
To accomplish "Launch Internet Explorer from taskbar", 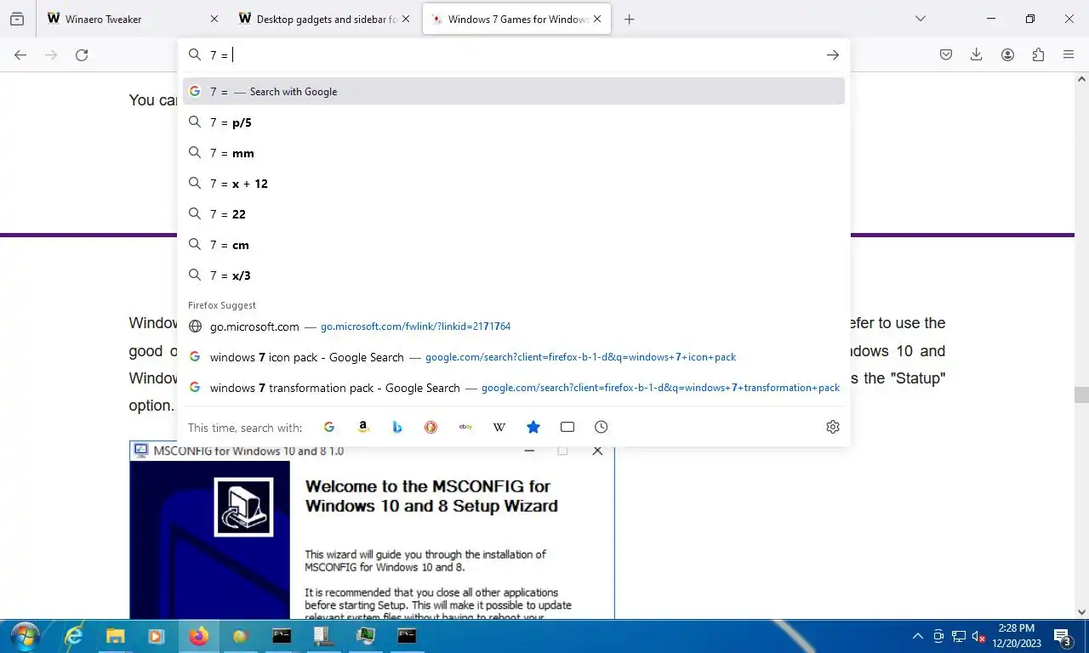I will click(74, 636).
